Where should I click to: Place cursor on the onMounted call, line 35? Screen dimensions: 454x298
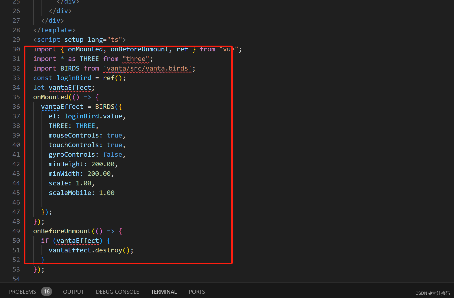51,97
